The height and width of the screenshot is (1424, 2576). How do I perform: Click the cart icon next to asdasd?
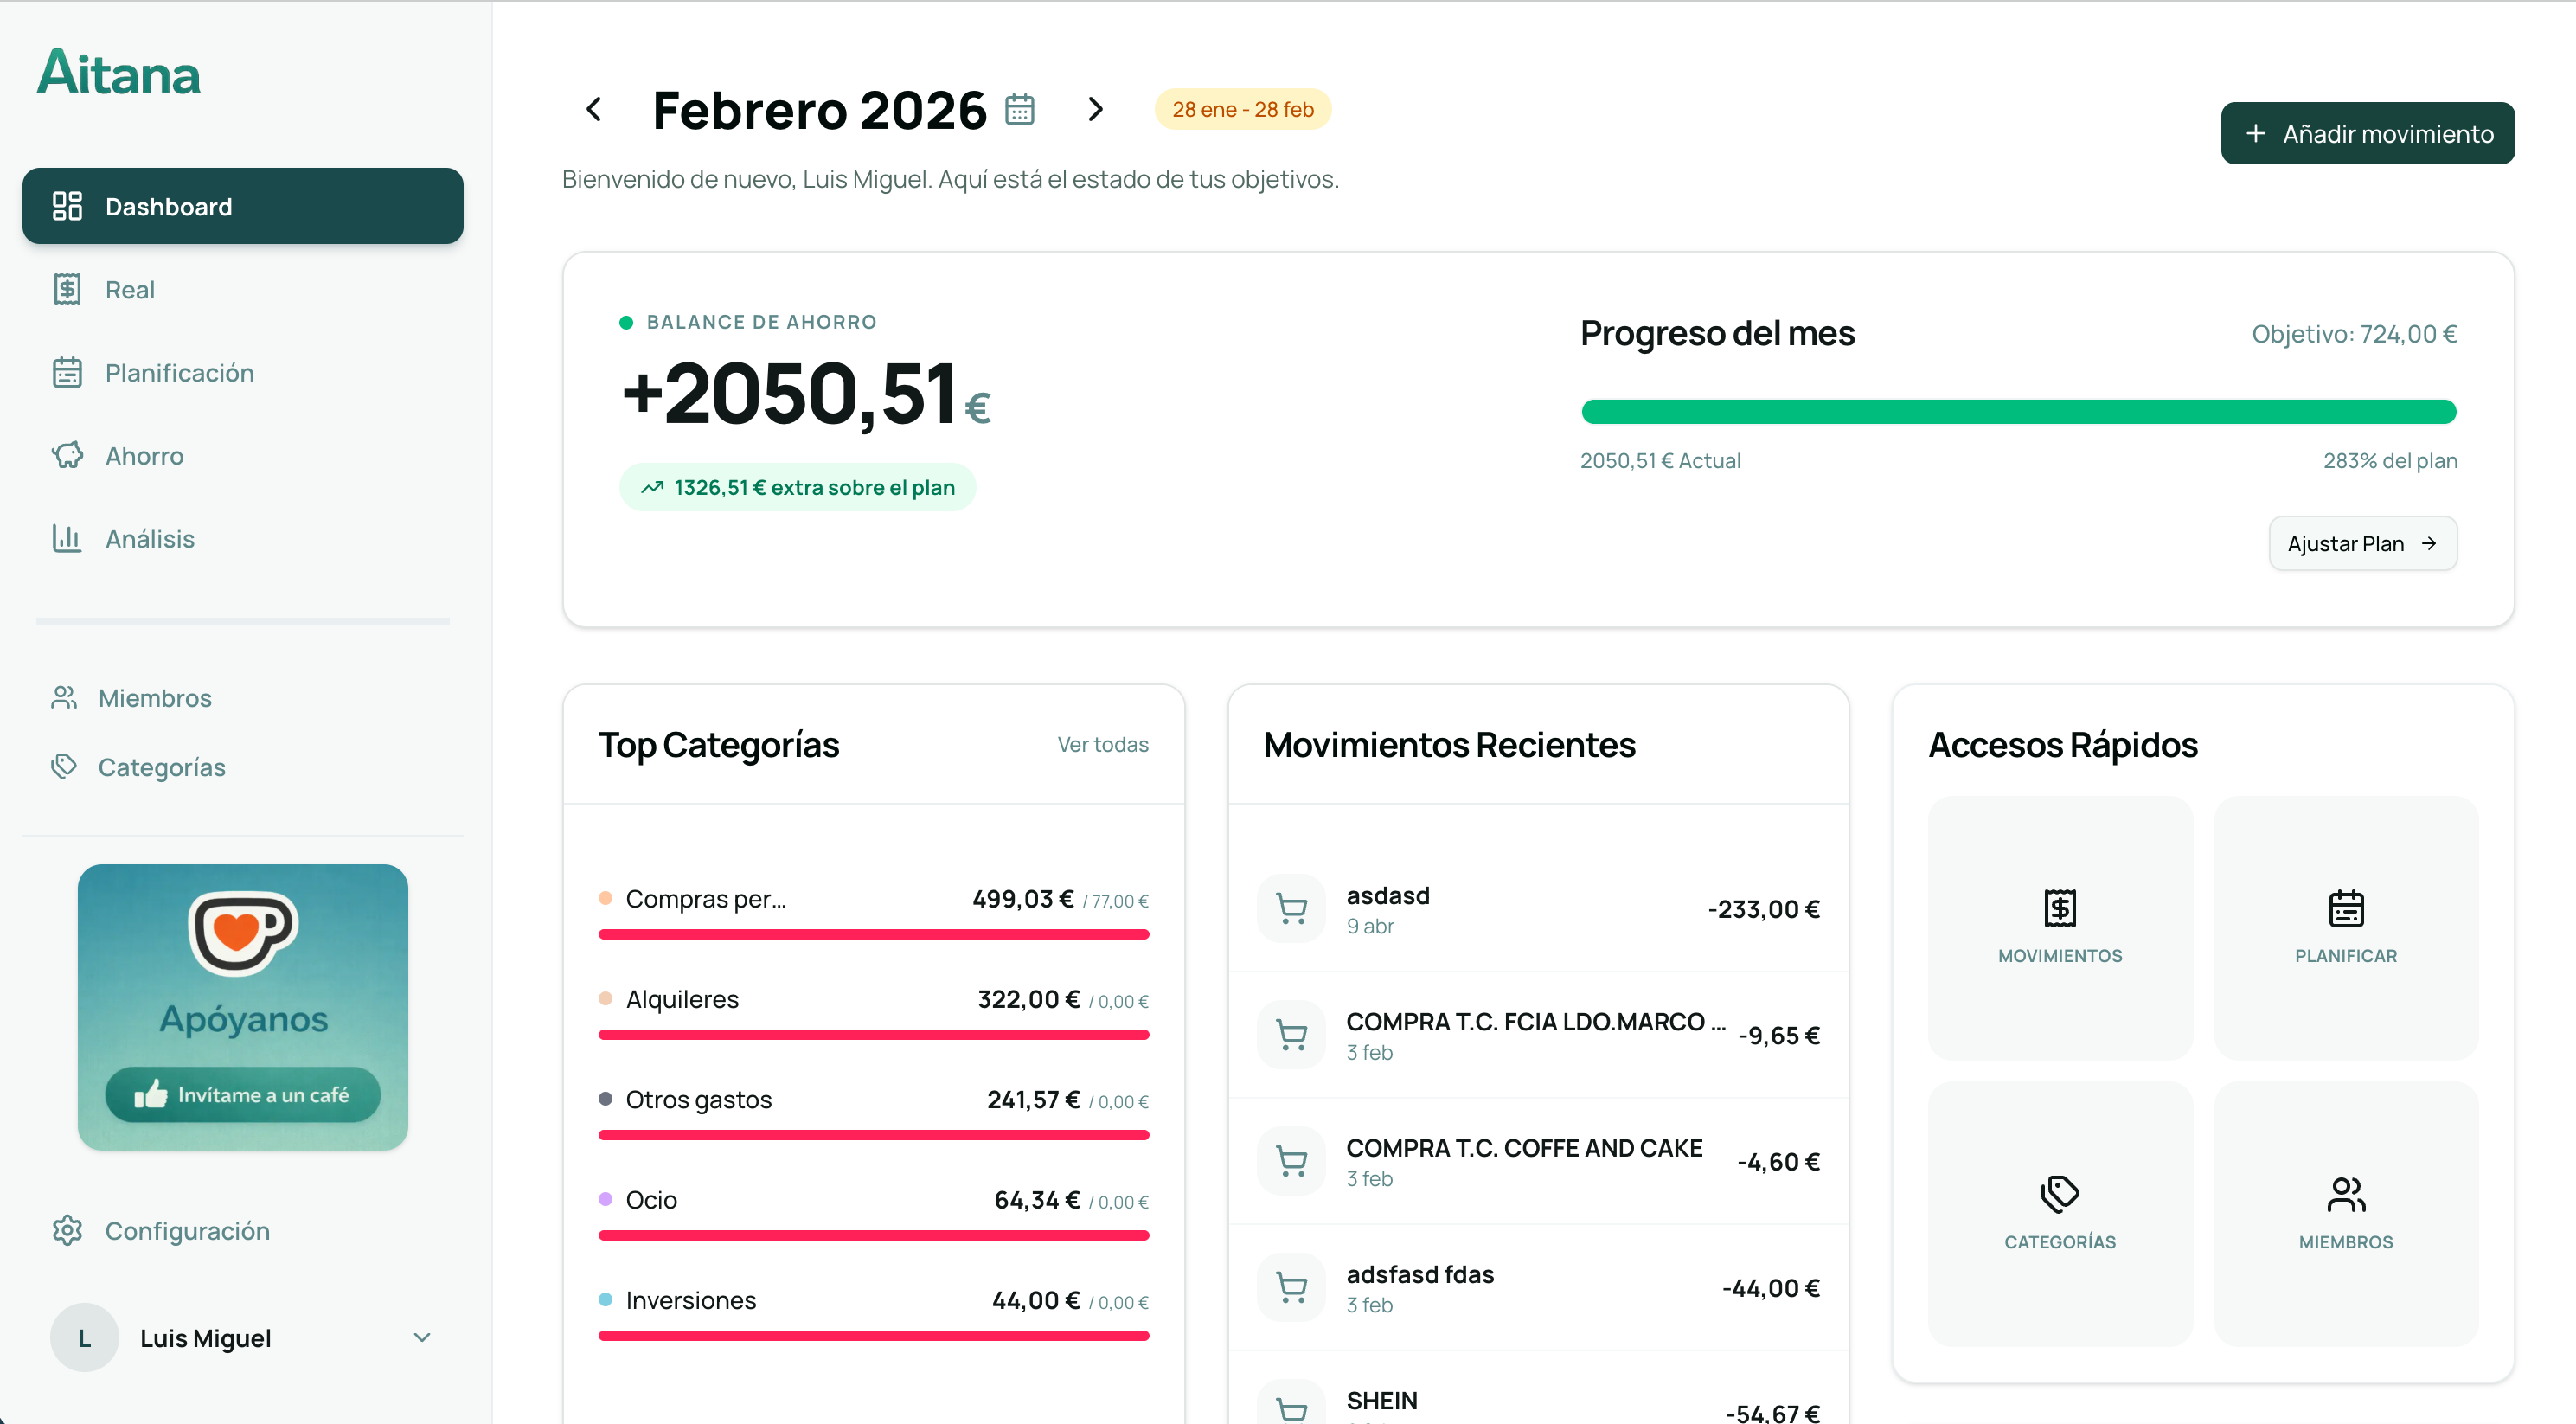(x=1291, y=908)
